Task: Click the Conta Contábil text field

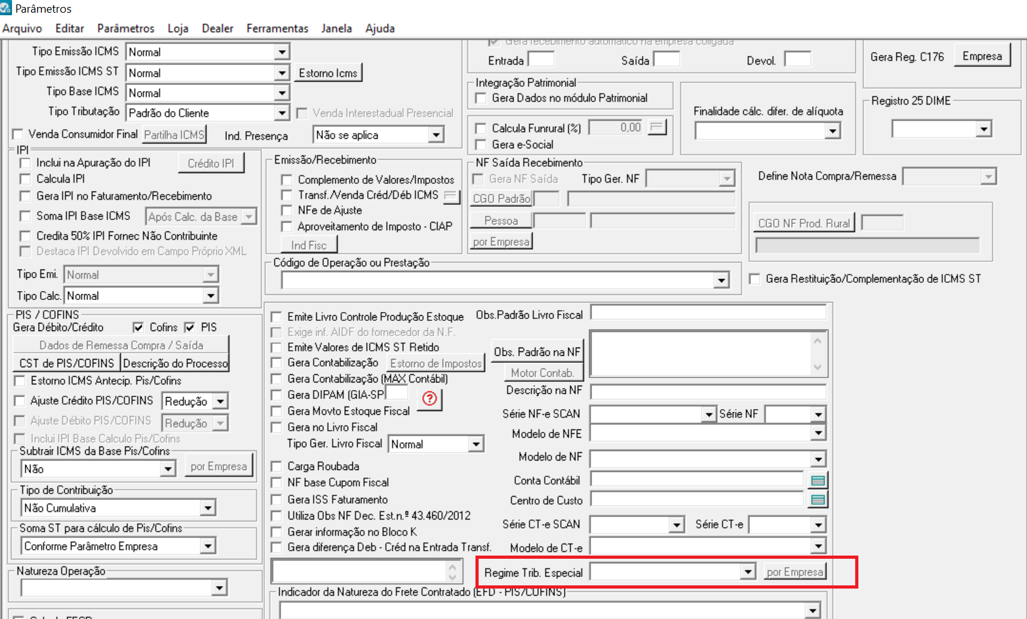Action: pos(697,480)
